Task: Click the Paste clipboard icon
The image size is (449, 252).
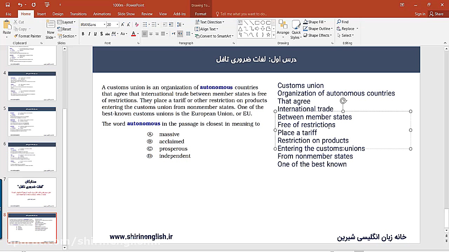Action: [7, 25]
